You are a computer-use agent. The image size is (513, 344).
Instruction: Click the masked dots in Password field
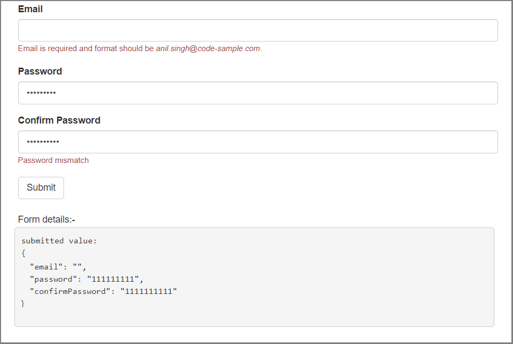(41, 93)
